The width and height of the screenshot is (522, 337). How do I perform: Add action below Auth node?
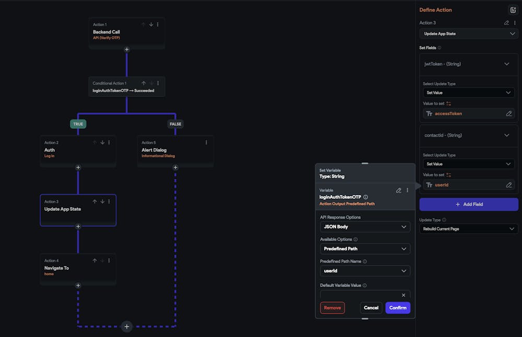coord(78,167)
